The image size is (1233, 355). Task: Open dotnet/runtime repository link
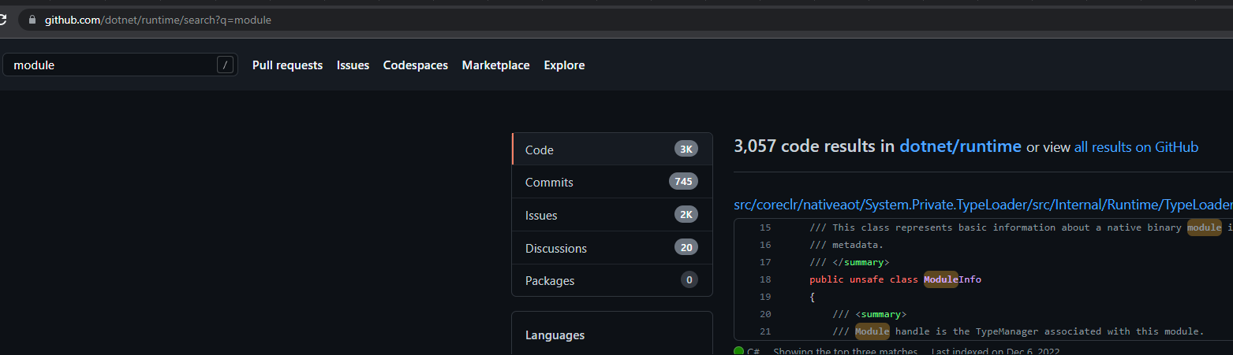point(960,146)
